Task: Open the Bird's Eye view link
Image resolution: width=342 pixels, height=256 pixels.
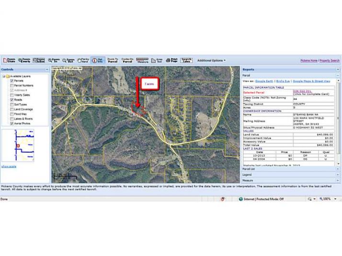Action: pyautogui.click(x=283, y=81)
